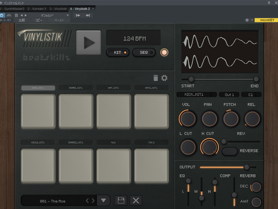Open the Out 1 output selector
Screen dimensions: 278x209
point(229,94)
